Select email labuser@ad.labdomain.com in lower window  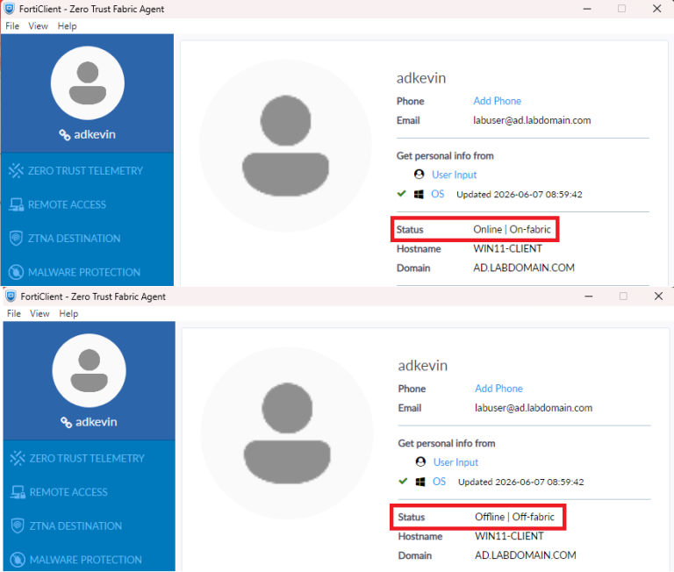534,408
